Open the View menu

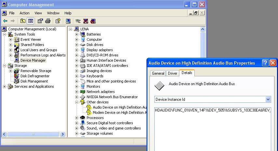[x=38, y=13]
